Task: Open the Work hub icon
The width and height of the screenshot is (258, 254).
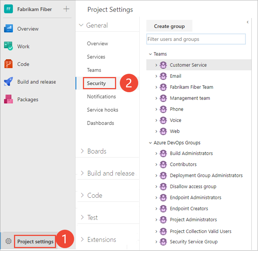Action: click(x=8, y=46)
